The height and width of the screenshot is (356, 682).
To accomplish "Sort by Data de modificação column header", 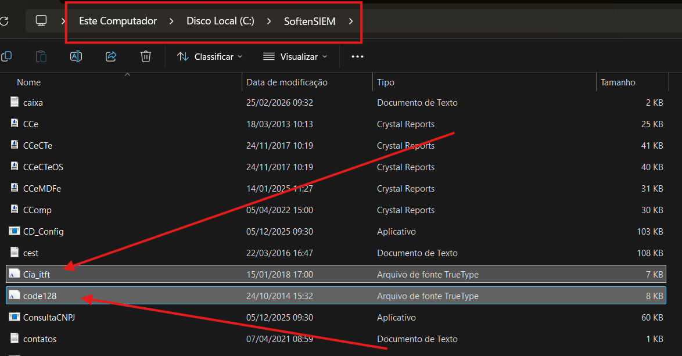I will point(287,82).
